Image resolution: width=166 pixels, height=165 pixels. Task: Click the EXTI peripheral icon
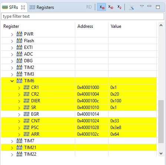19,47
